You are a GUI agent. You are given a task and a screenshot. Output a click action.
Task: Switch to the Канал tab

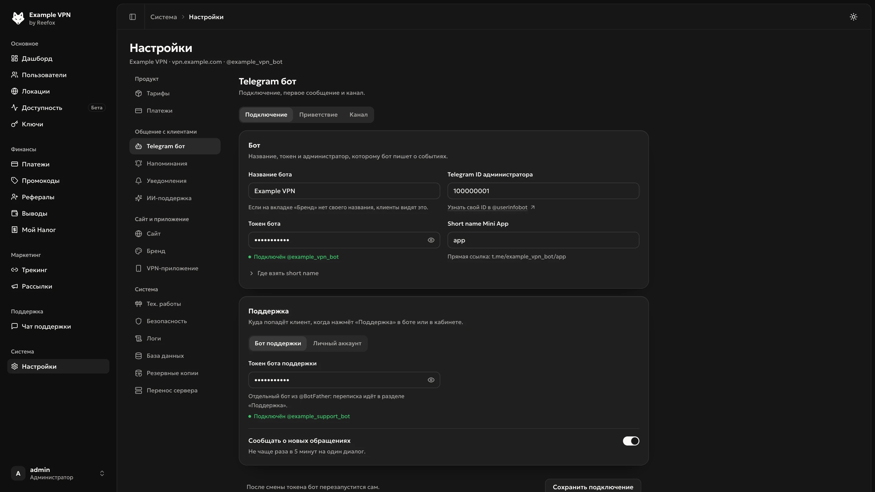pyautogui.click(x=359, y=115)
